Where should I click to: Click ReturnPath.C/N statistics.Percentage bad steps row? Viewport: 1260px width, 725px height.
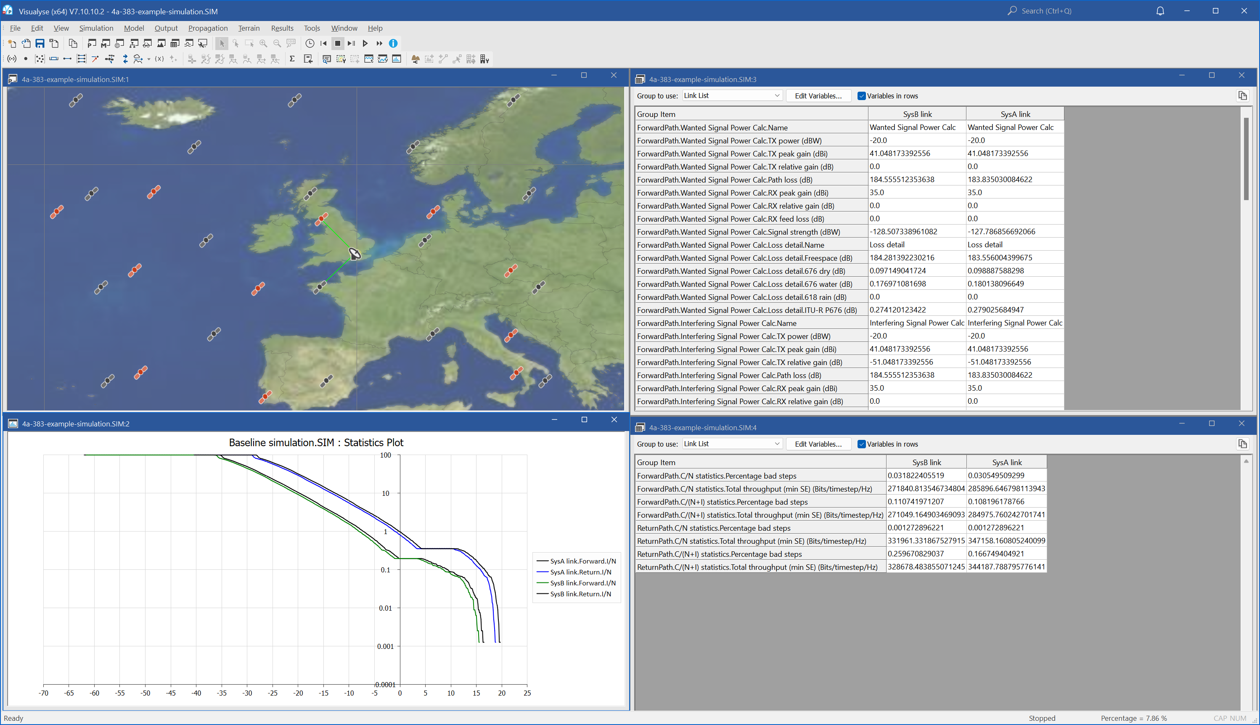841,528
